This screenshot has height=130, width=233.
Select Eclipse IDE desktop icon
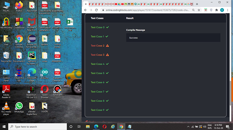point(32,41)
